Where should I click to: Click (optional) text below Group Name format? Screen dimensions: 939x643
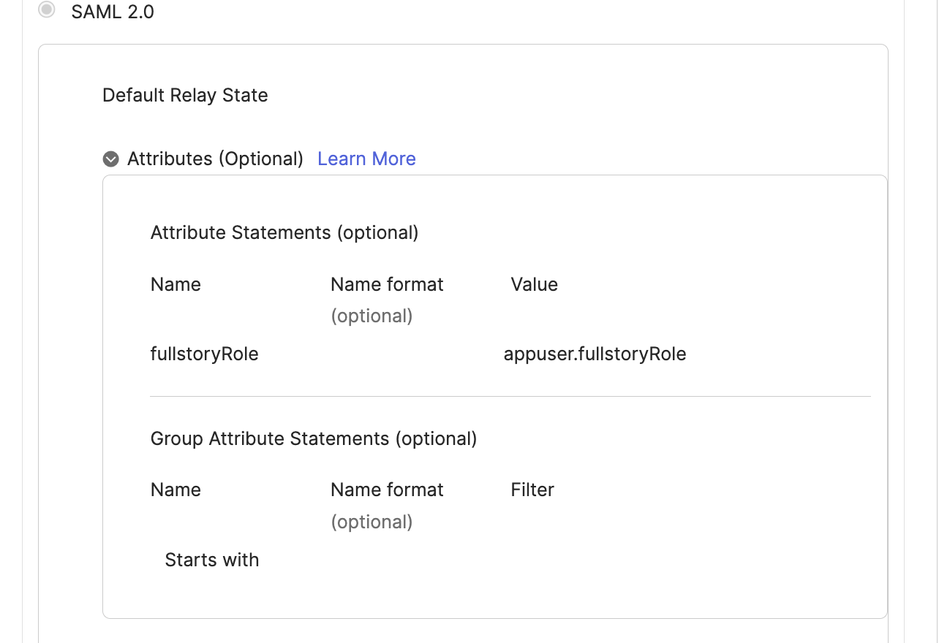(372, 522)
